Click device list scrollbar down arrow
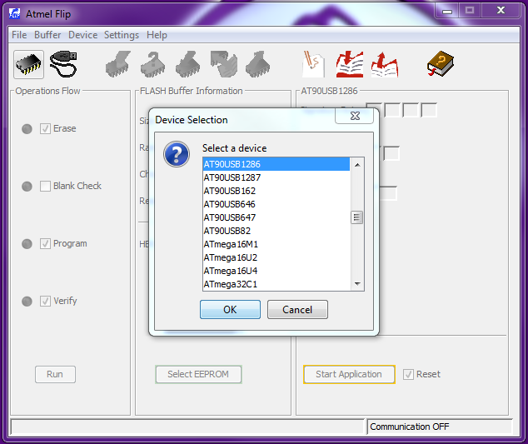The width and height of the screenshot is (528, 444). (357, 284)
